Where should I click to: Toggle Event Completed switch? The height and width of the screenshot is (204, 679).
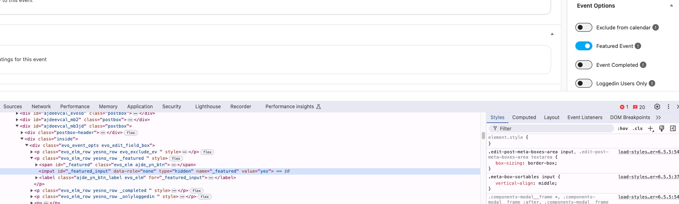[x=583, y=65]
